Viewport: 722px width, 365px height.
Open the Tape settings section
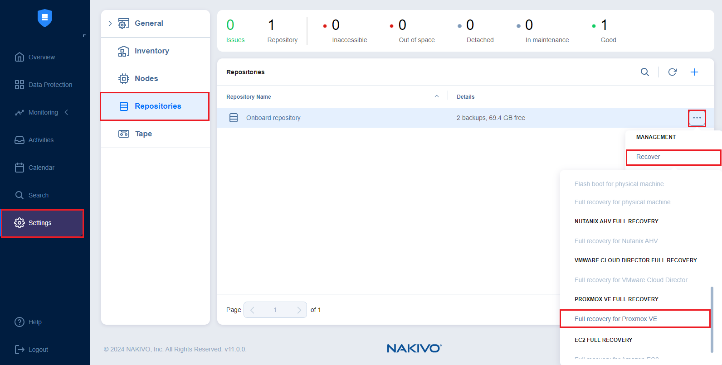click(x=143, y=134)
